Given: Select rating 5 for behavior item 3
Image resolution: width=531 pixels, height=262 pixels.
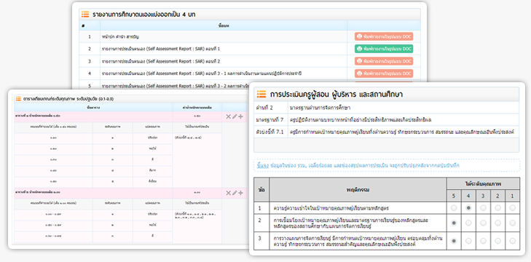Looking at the screenshot, I should point(454,241).
